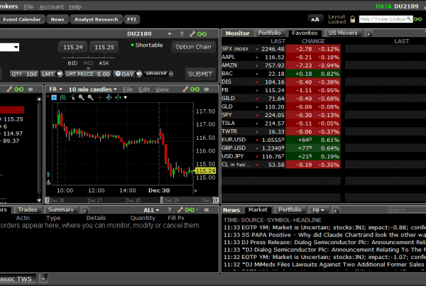The width and height of the screenshot is (426, 286).
Task: Click chart date range scrollbar thumb
Action: coord(188,200)
